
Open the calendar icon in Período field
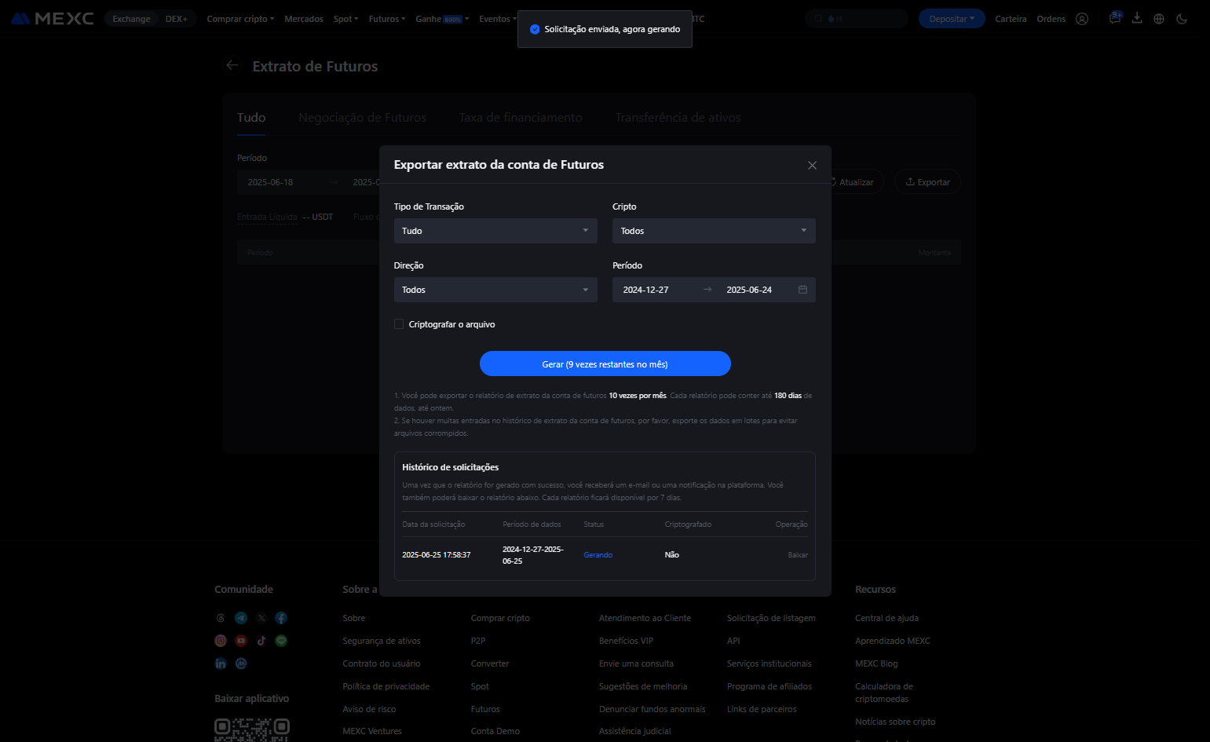click(802, 290)
